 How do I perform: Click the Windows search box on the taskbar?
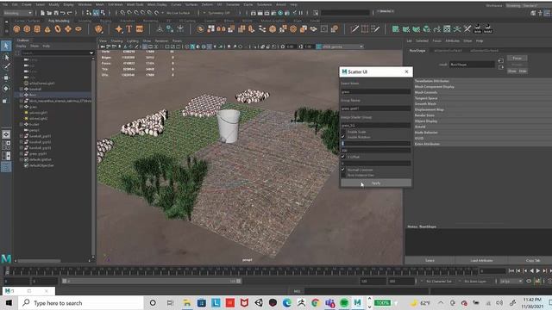pos(81,302)
